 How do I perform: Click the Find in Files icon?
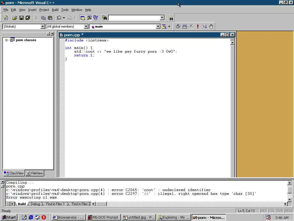click(105, 18)
